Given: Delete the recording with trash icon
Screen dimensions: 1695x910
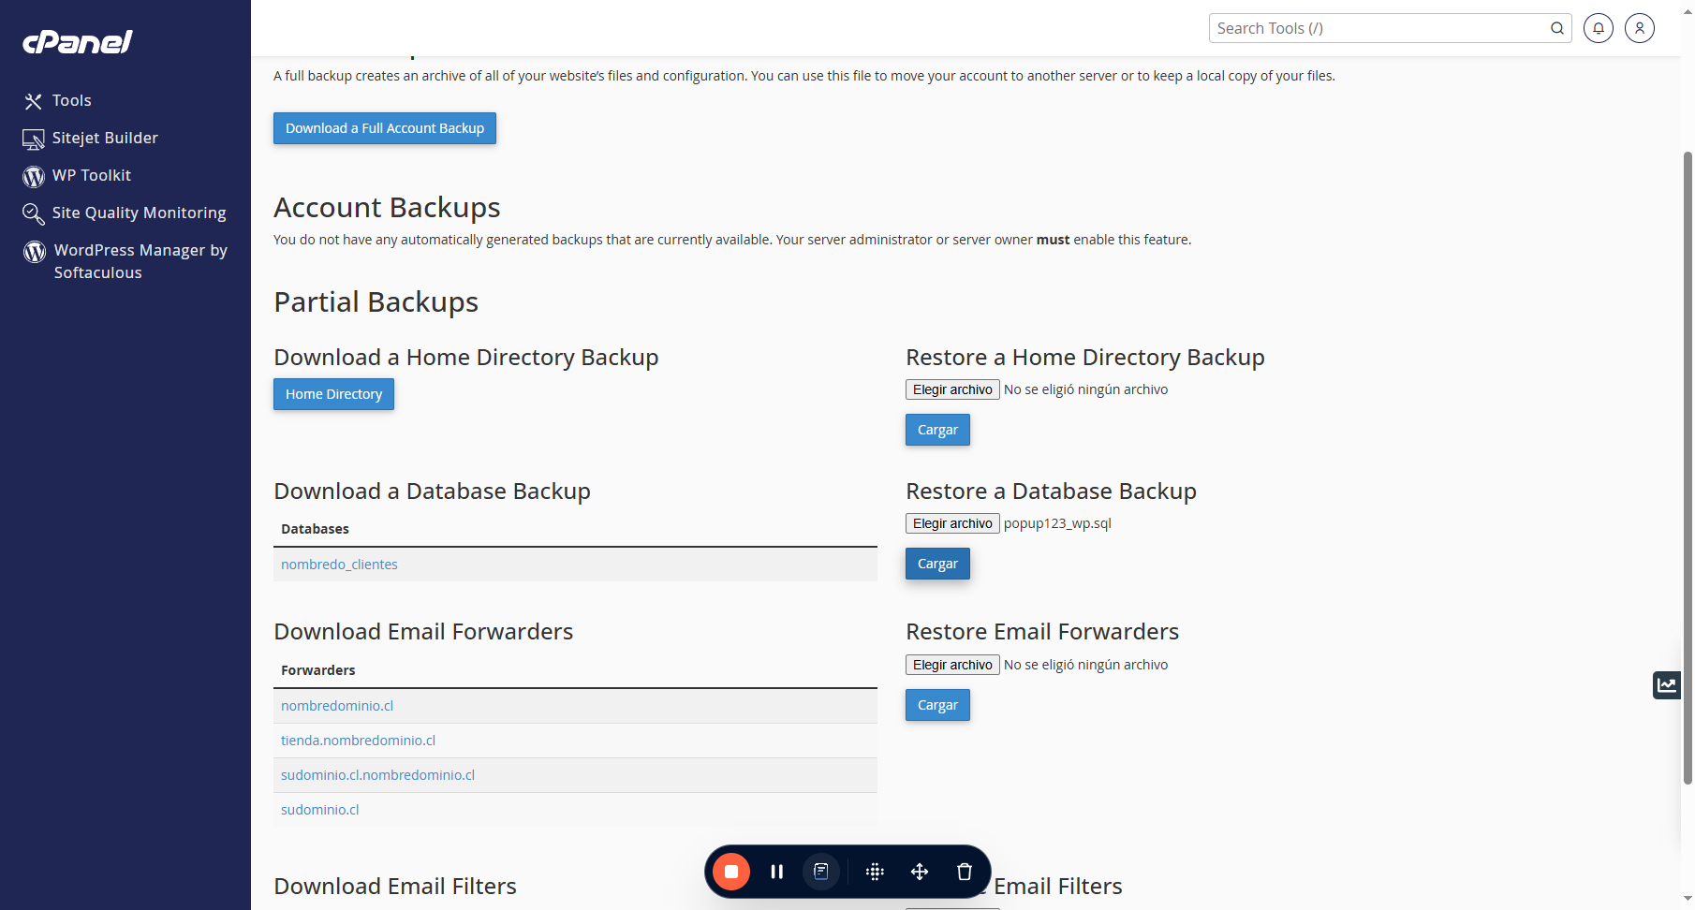Looking at the screenshot, I should pyautogui.click(x=965, y=872).
